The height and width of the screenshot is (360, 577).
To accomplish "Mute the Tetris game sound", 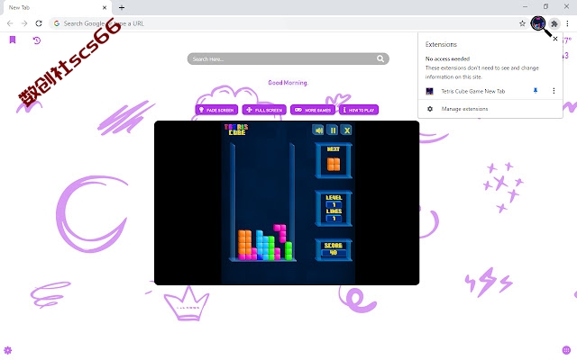I will coord(318,130).
